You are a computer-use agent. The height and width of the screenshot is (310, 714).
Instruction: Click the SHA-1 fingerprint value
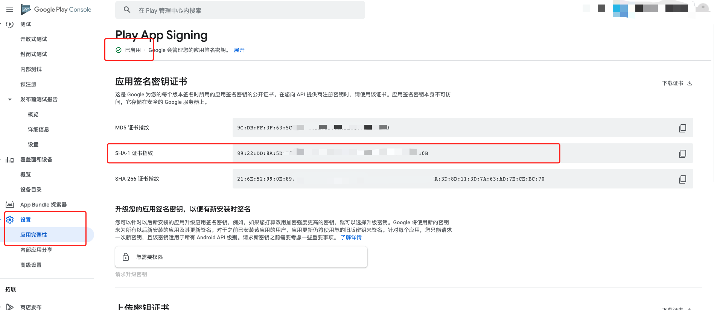coord(333,153)
